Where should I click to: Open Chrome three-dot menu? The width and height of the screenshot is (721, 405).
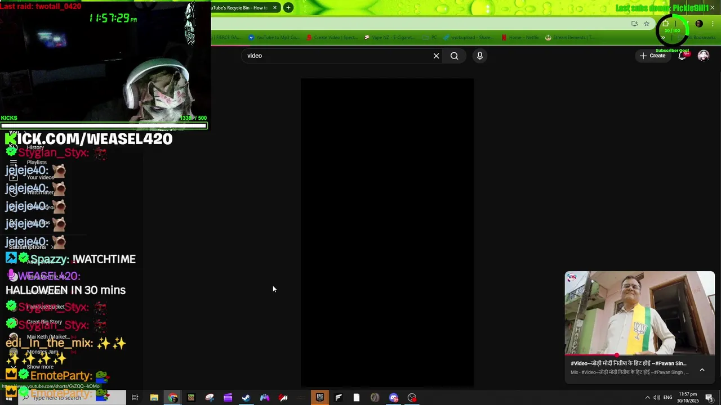[713, 24]
